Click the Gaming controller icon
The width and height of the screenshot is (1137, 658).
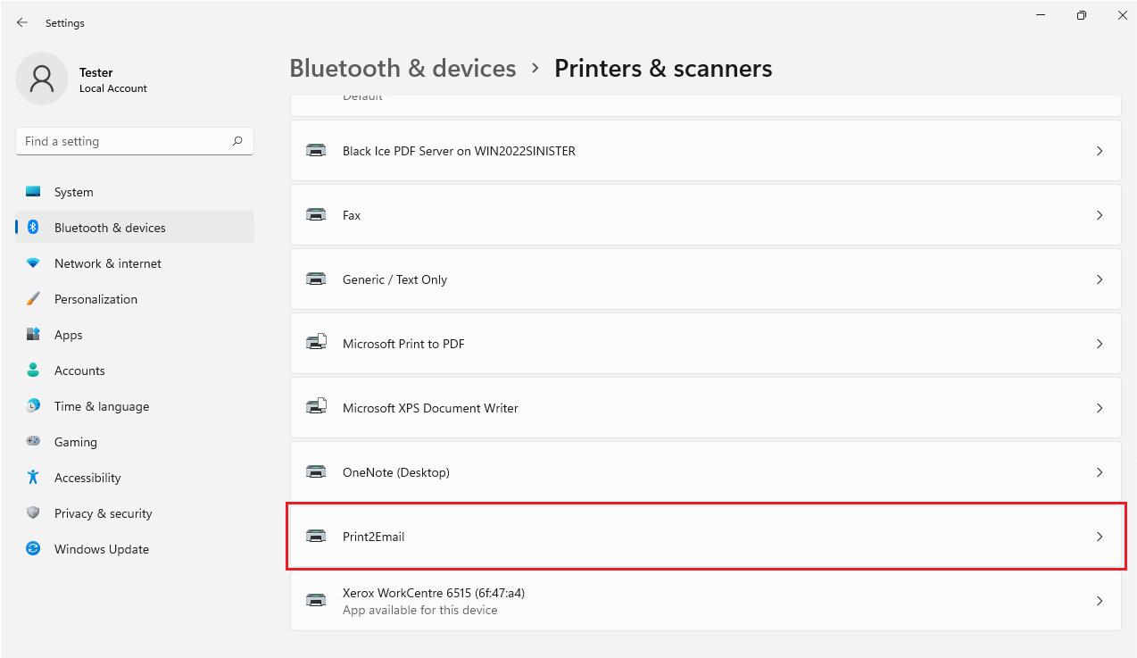(x=33, y=442)
